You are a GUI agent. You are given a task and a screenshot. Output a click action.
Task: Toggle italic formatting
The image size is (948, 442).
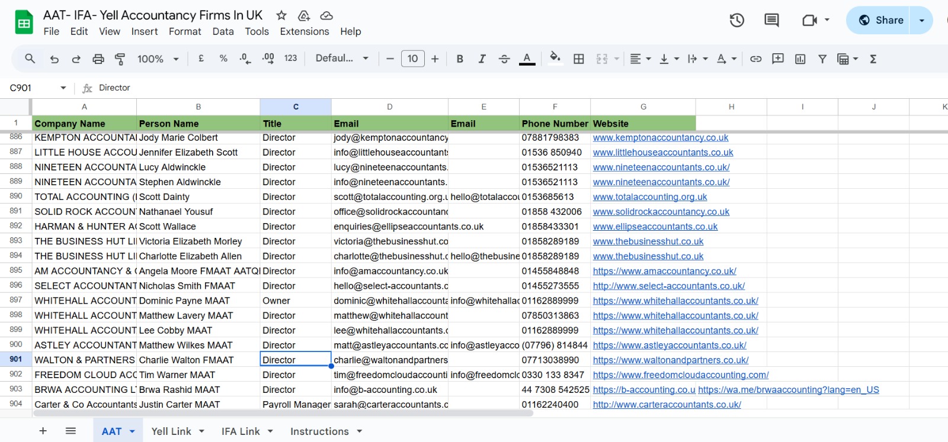click(x=482, y=59)
